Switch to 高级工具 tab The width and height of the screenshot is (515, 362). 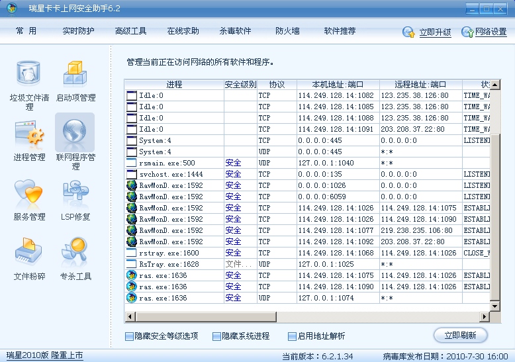[130, 31]
